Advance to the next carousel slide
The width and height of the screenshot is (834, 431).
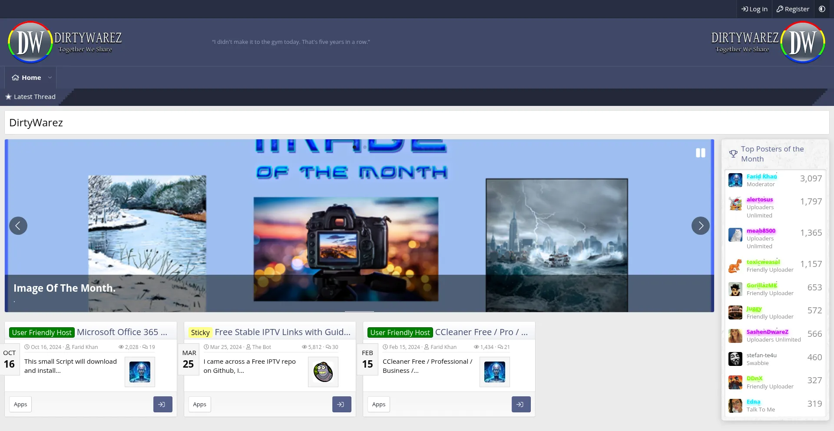[x=700, y=226]
